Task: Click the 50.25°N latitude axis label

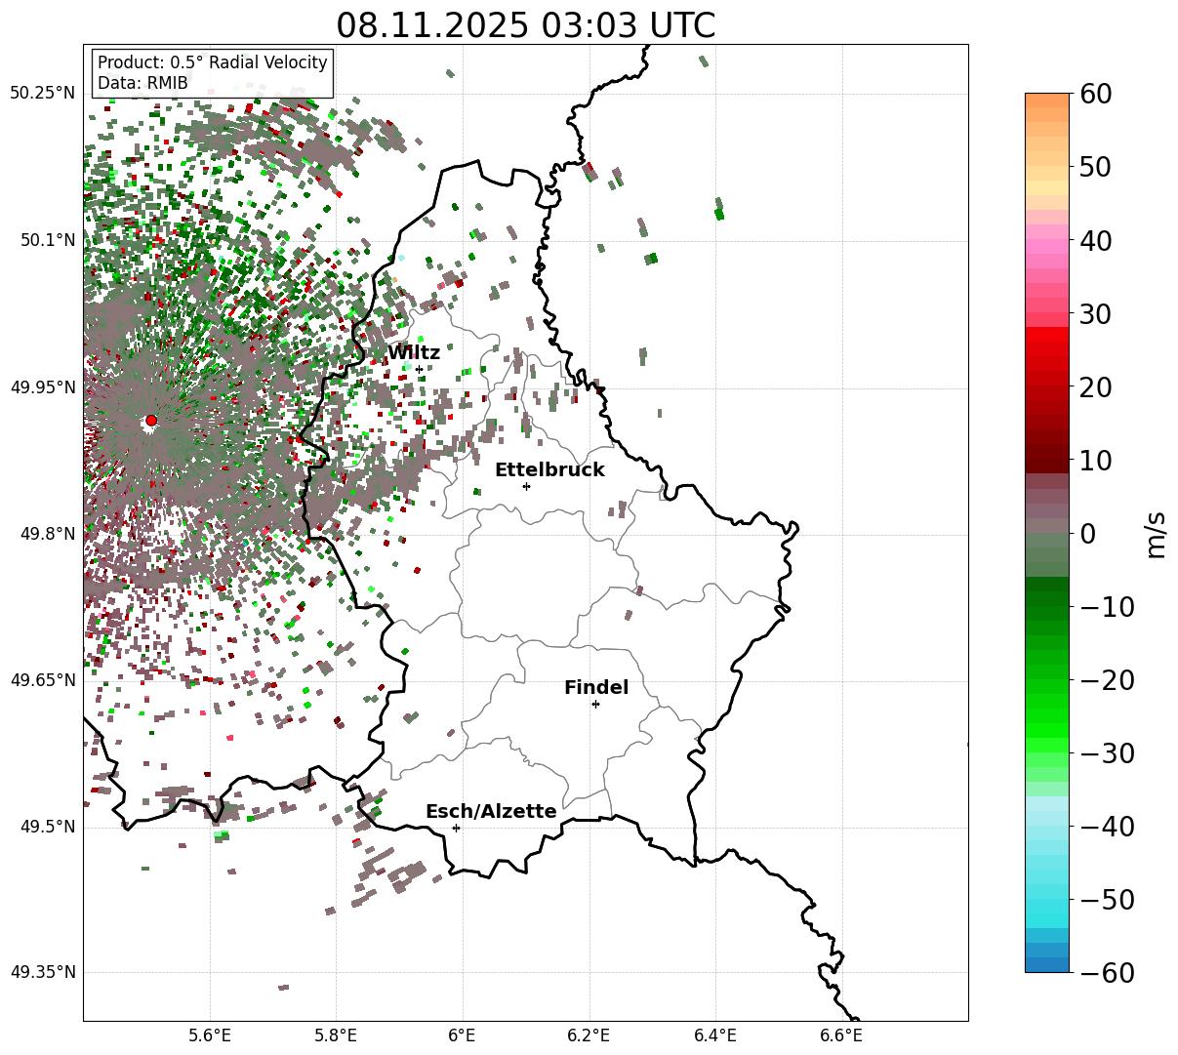Action: (42, 94)
